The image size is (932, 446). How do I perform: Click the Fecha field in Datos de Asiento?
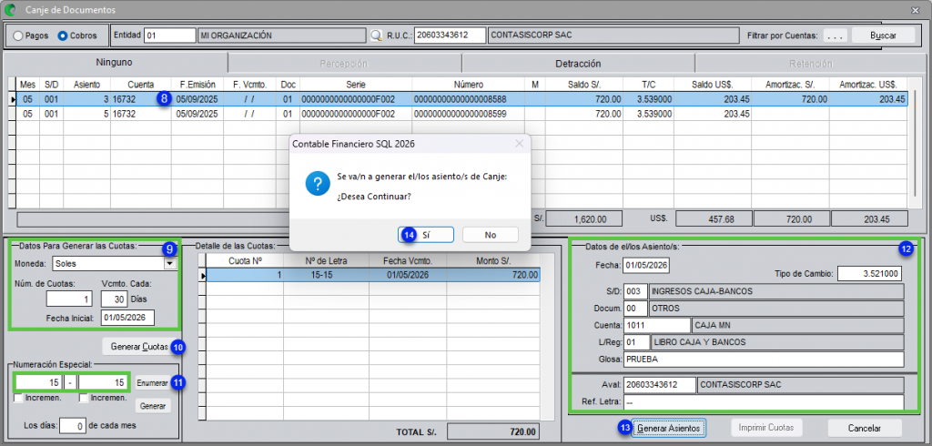(646, 265)
